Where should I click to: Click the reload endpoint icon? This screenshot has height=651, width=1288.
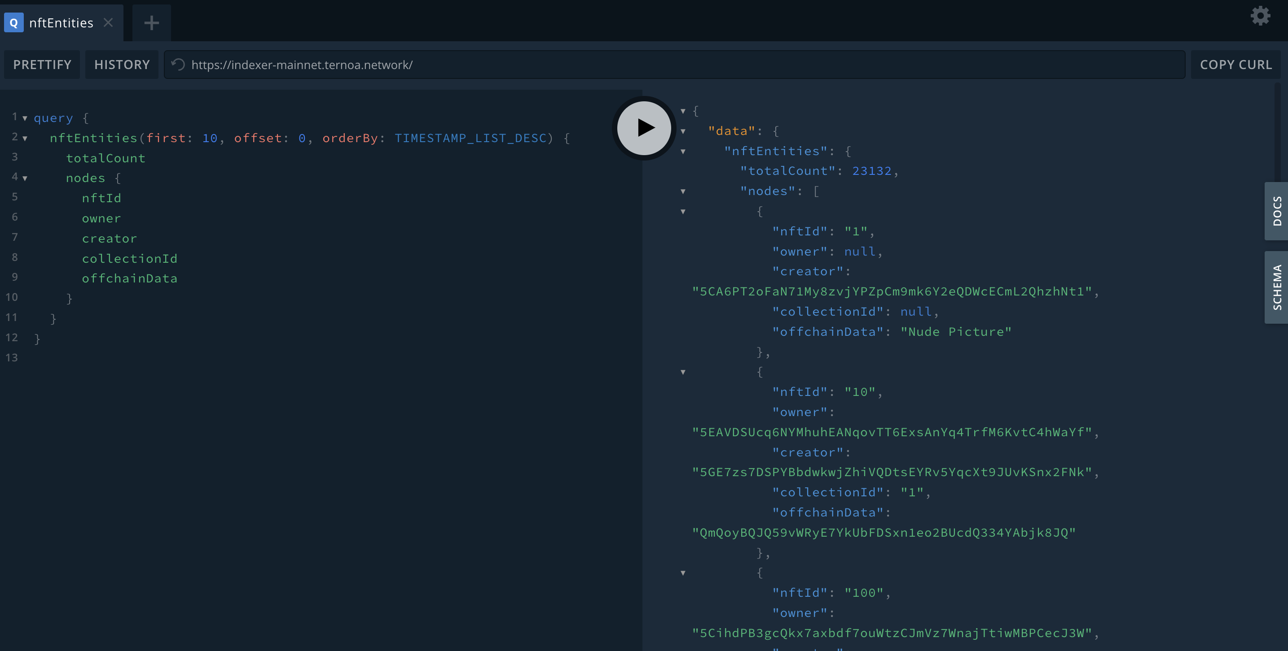click(x=178, y=65)
